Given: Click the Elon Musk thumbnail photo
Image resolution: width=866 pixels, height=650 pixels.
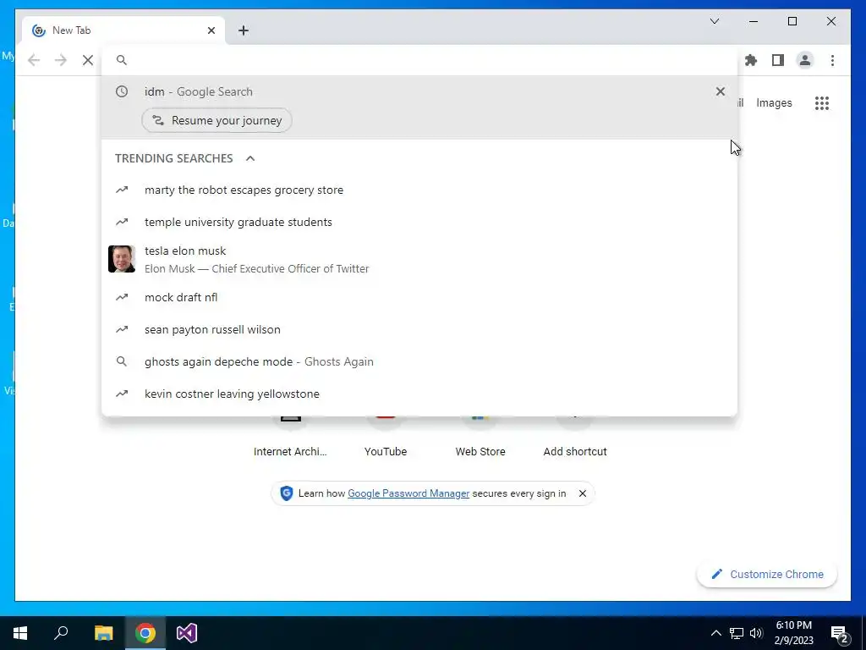Looking at the screenshot, I should 122,259.
